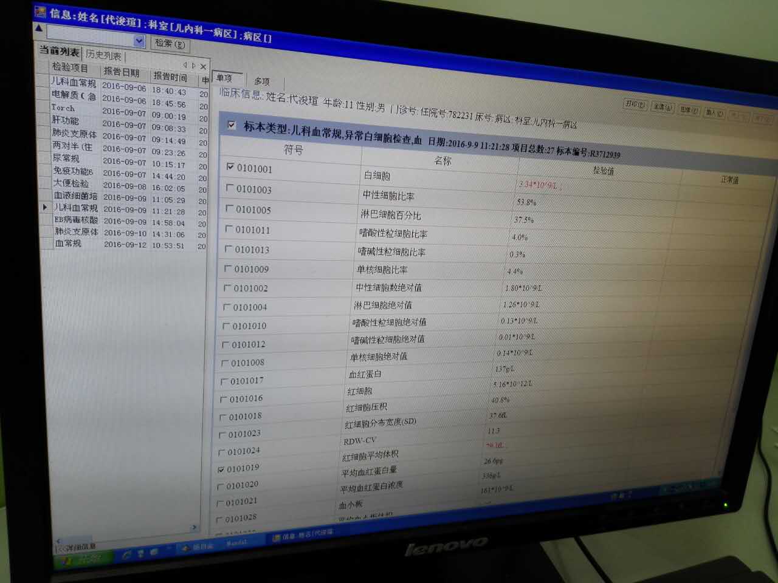Tick checkbox for item 0101017
This screenshot has height=583, width=778.
pyautogui.click(x=224, y=381)
